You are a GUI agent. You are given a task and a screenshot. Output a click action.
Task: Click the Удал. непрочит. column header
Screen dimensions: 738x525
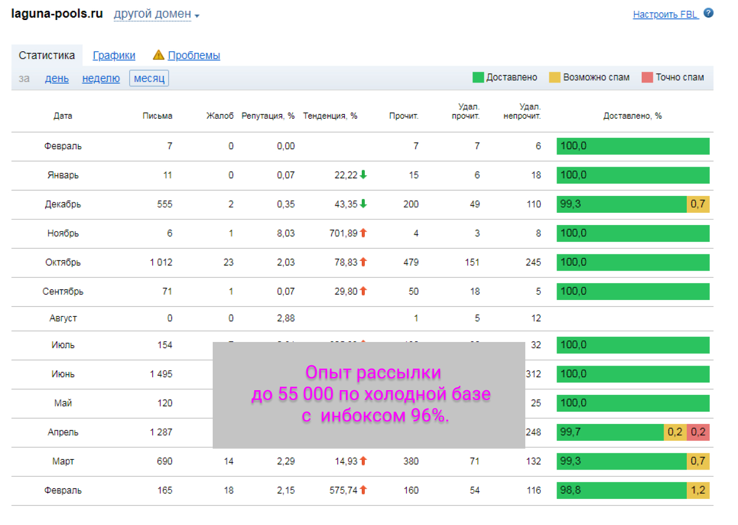[522, 111]
